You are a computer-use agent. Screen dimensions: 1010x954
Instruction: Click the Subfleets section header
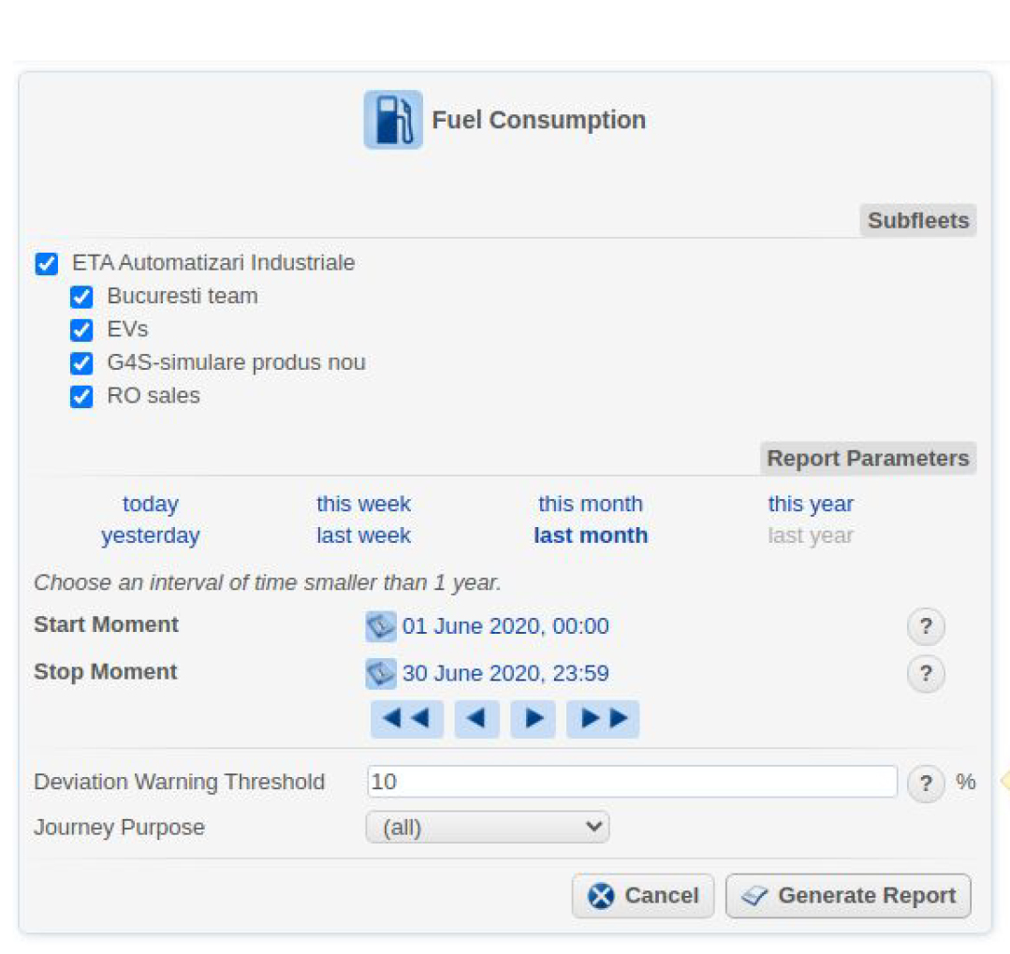[x=917, y=220]
